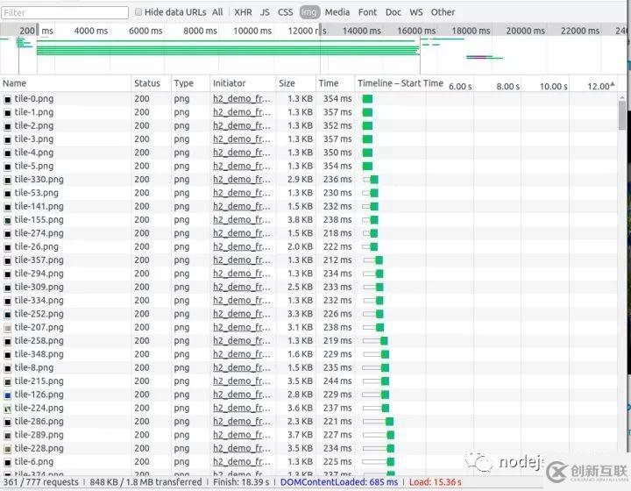The image size is (631, 491).
Task: Click the tile-334.png file icon
Action: click(x=8, y=301)
